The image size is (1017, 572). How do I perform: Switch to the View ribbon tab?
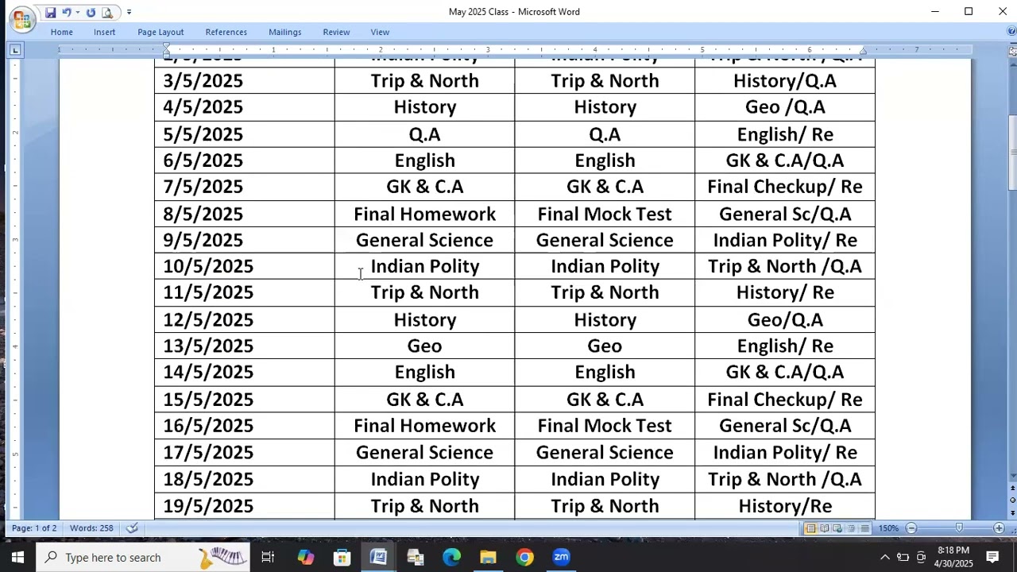pyautogui.click(x=380, y=32)
